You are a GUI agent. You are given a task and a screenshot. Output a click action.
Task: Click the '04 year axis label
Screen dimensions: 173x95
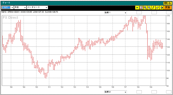pyautogui.click(x=87, y=87)
